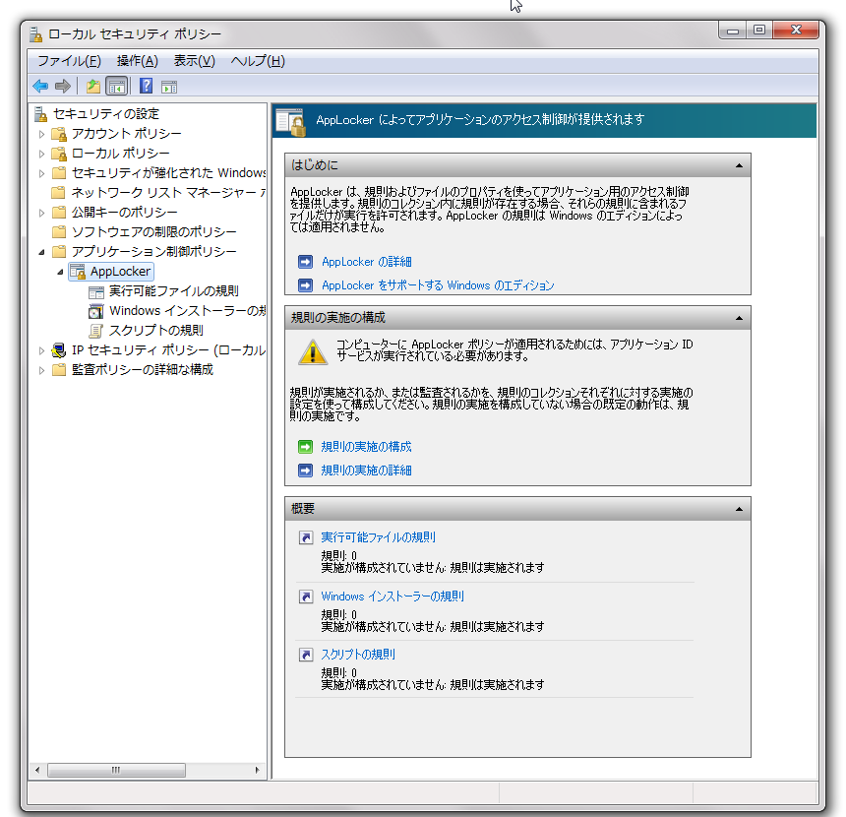Screen dimensions: 846x817
Task: Open the 操作(A) menu
Action: tap(137, 61)
